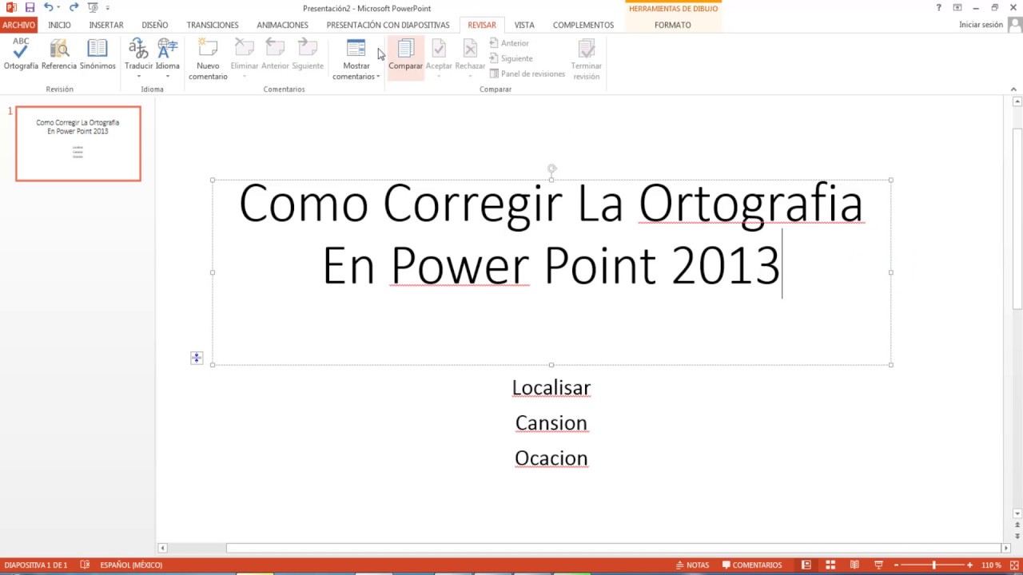This screenshot has width=1023, height=575.
Task: Click the Idioma language icon
Action: click(x=168, y=49)
